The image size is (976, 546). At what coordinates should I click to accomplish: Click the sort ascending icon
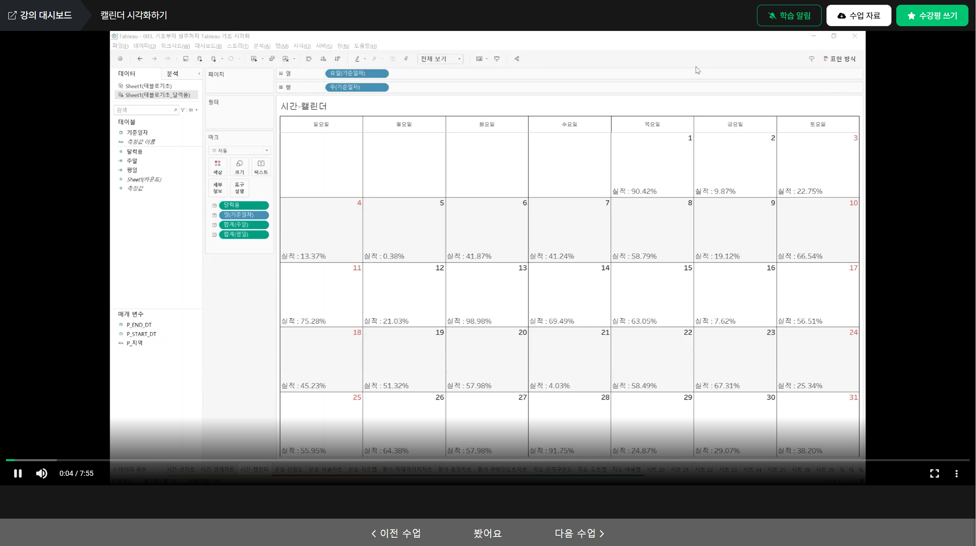pyautogui.click(x=323, y=59)
